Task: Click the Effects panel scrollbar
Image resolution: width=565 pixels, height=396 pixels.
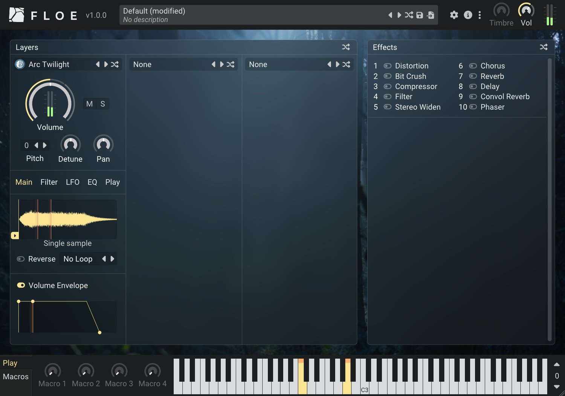Action: point(550,200)
